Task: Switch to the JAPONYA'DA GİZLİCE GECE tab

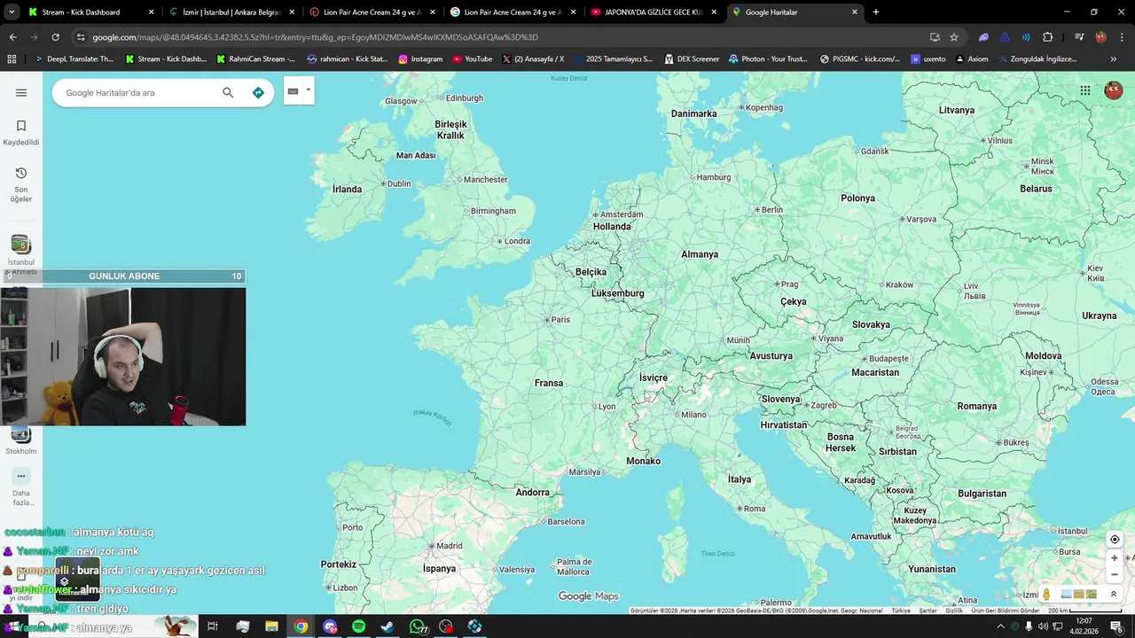Action: click(x=654, y=12)
